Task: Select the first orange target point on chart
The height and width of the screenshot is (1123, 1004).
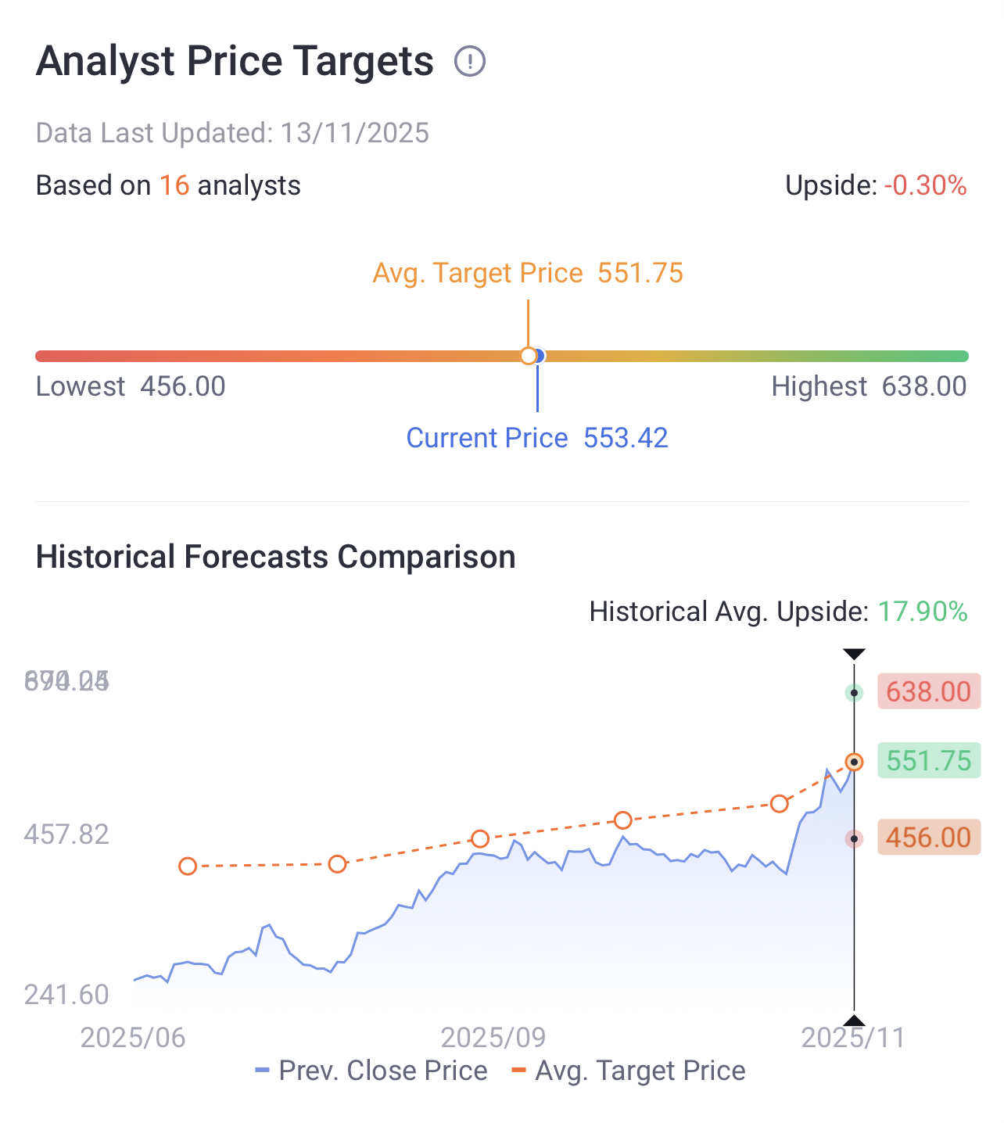Action: click(188, 866)
